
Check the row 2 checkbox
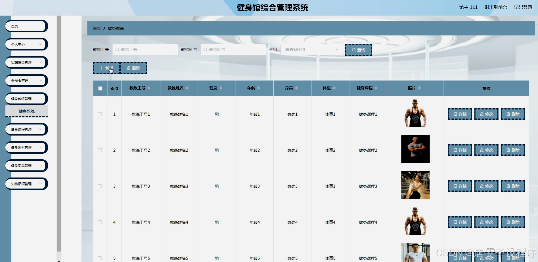pos(100,150)
